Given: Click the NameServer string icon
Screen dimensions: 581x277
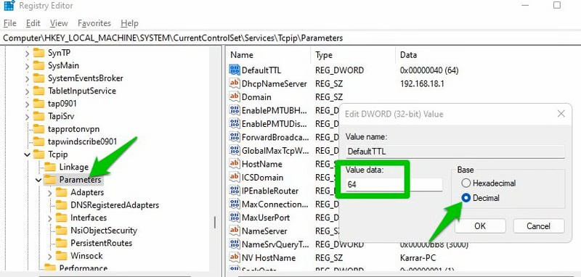Looking at the screenshot, I should click(x=235, y=231).
